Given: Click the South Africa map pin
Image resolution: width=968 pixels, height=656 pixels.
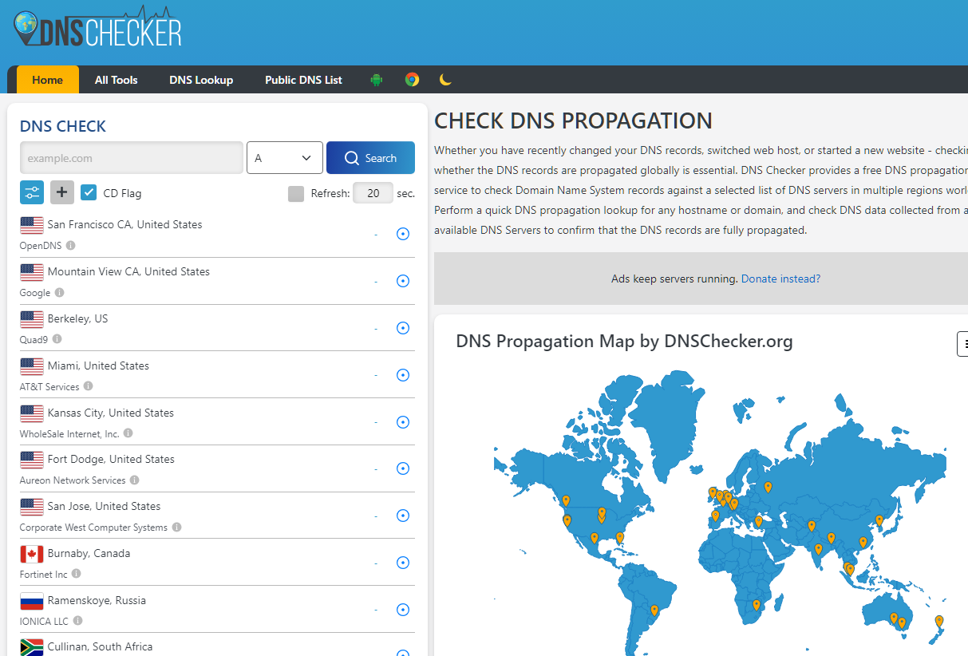Looking at the screenshot, I should click(x=757, y=605).
